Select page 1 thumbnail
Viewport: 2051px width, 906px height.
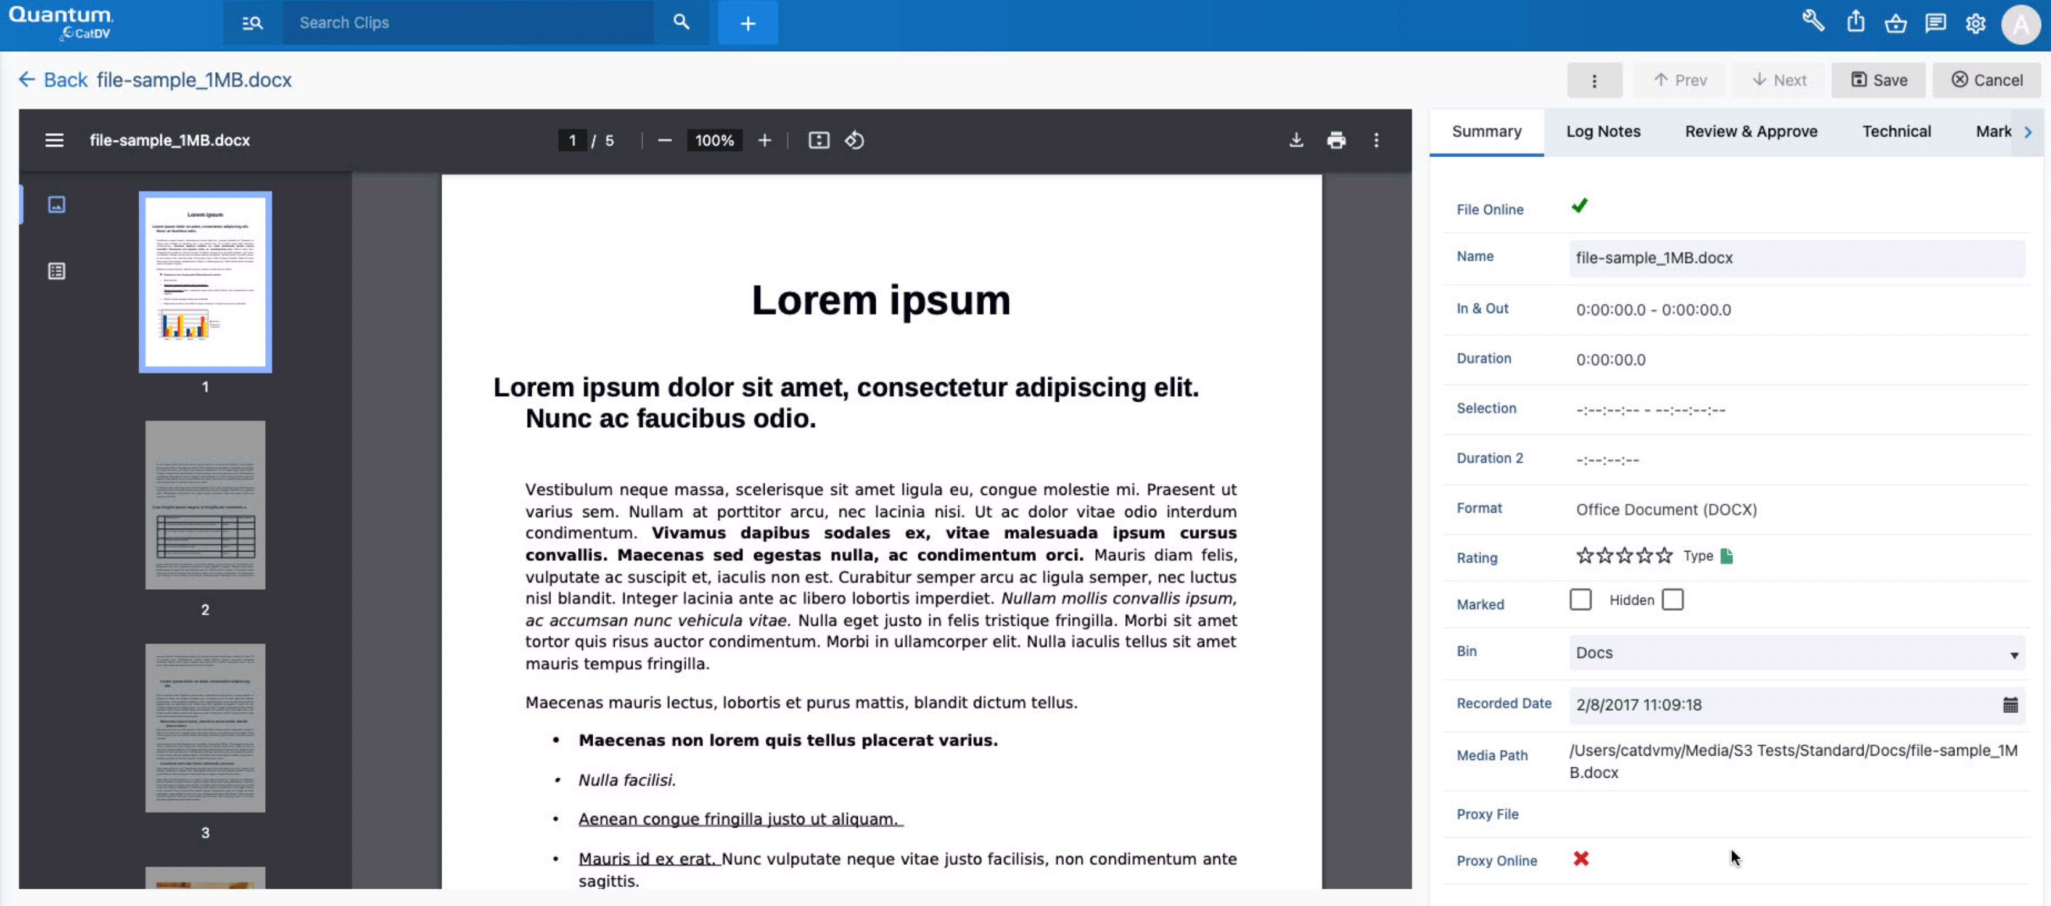coord(205,282)
